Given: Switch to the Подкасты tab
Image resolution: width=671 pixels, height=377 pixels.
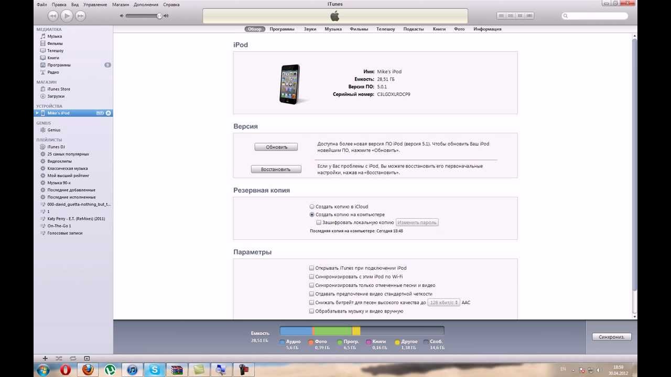Looking at the screenshot, I should click(x=414, y=29).
